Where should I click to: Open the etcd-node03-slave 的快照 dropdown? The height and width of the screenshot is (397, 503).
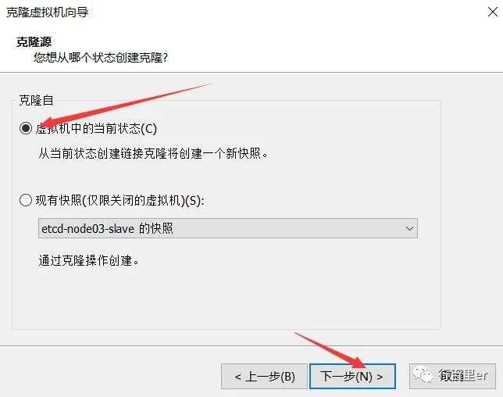(228, 228)
